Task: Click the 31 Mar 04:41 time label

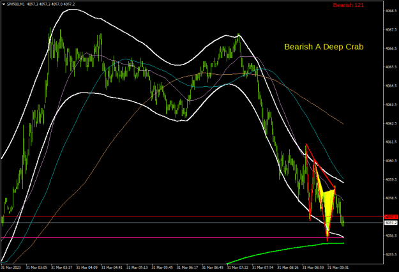Action: (112, 268)
